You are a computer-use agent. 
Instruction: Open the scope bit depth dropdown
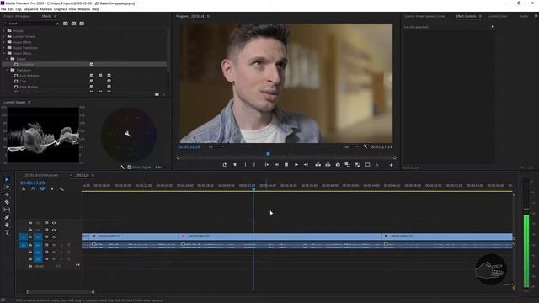(162, 167)
